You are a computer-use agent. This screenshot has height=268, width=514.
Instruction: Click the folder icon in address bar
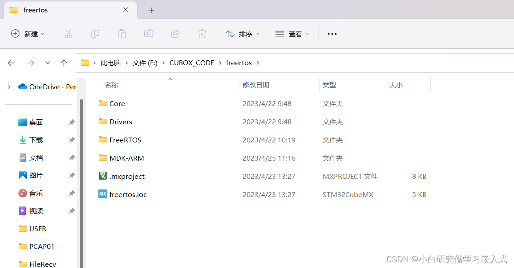pyautogui.click(x=85, y=63)
